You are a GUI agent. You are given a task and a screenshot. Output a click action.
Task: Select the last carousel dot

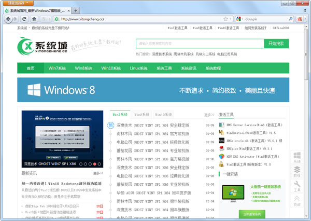click(x=100, y=164)
